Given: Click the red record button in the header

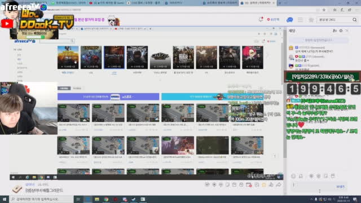Looking at the screenshot, I should (273, 20).
